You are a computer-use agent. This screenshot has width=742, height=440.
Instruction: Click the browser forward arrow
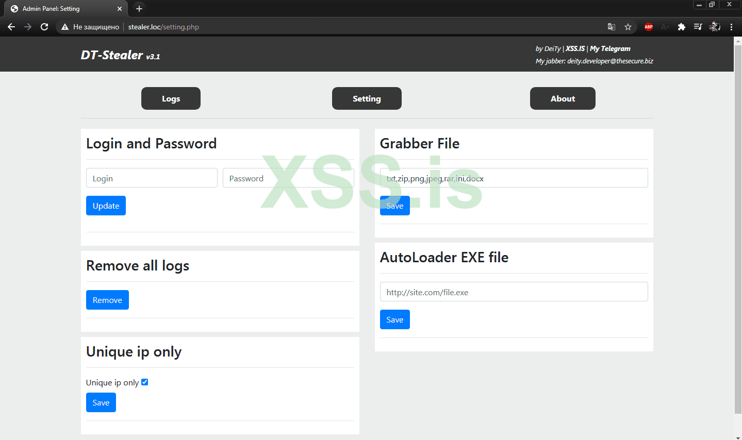tap(28, 27)
